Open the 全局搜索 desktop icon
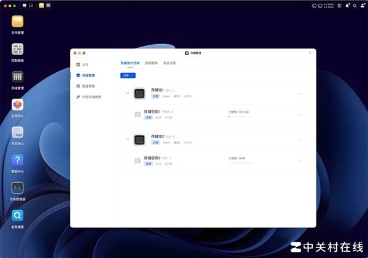 coord(17,216)
